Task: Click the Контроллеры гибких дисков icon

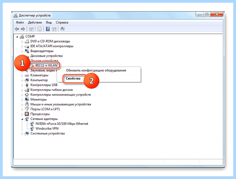Action: tap(27, 90)
